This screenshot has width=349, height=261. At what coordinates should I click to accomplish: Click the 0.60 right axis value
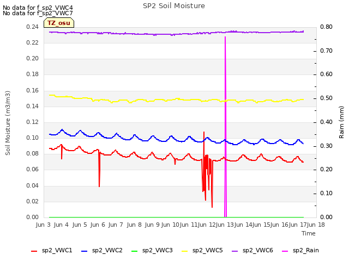[x=326, y=74]
